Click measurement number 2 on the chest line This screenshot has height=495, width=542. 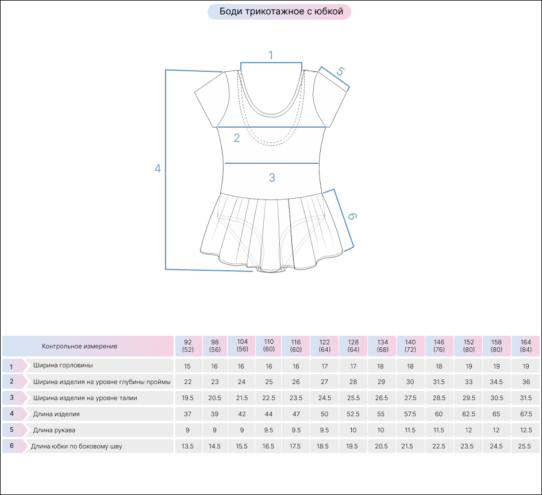coord(236,138)
